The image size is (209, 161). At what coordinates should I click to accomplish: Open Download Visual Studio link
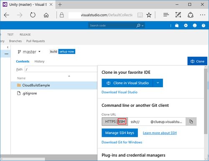click(120, 92)
